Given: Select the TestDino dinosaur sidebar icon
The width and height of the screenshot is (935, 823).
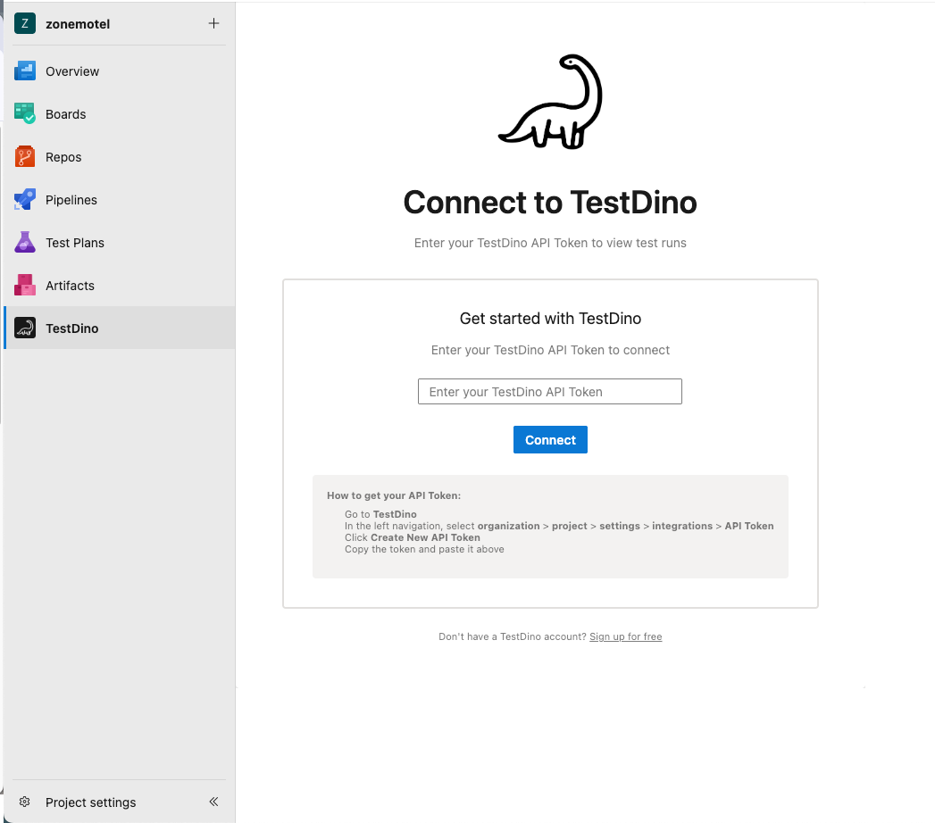Looking at the screenshot, I should (23, 328).
